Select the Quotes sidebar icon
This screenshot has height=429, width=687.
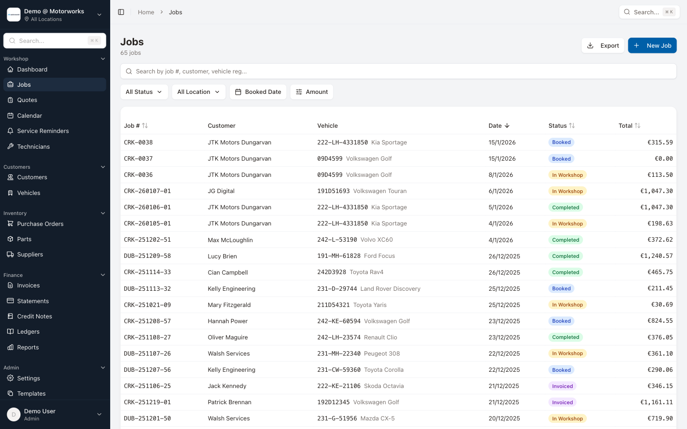coord(10,100)
